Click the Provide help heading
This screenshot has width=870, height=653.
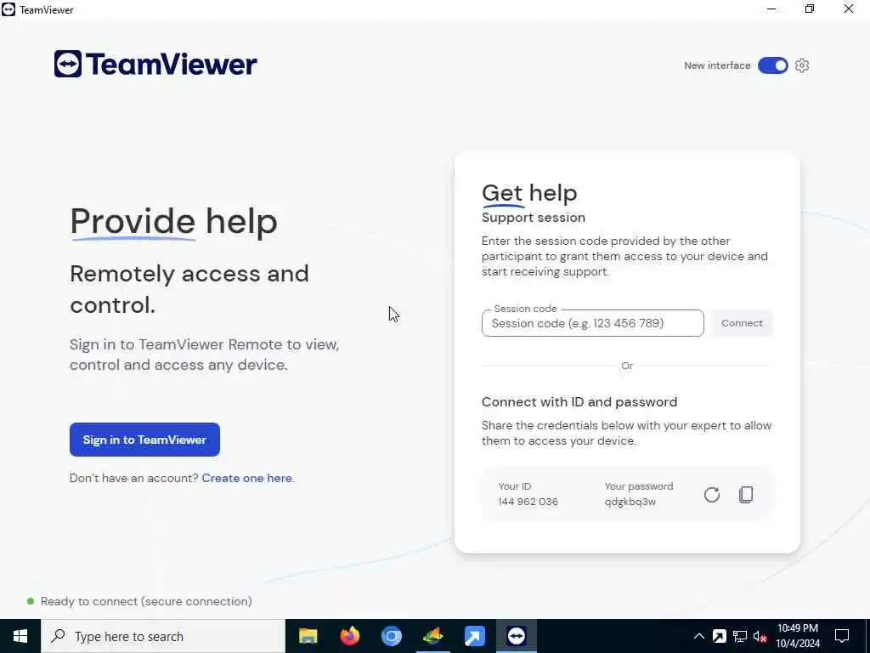click(173, 222)
